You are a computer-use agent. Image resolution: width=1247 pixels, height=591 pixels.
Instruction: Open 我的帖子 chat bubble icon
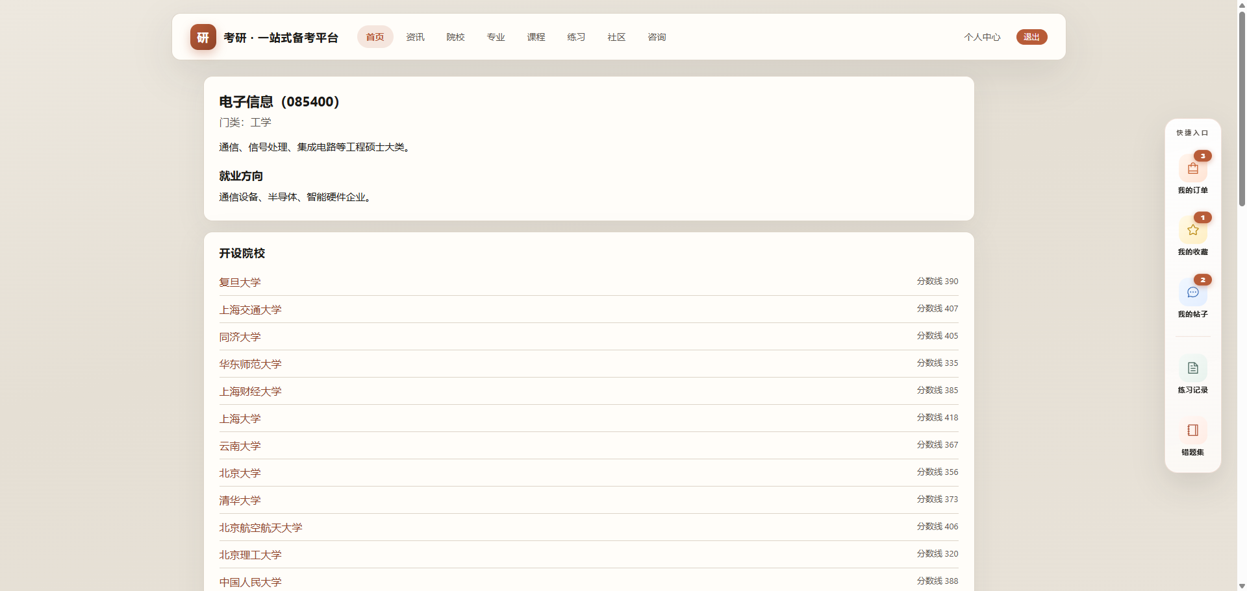[x=1192, y=293]
